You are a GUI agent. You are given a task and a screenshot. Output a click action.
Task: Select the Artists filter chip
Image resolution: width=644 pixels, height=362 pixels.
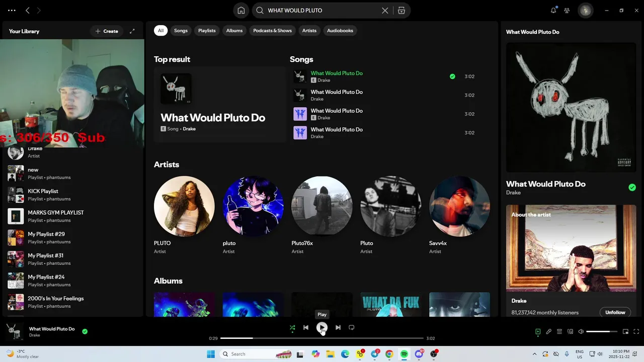click(x=309, y=31)
